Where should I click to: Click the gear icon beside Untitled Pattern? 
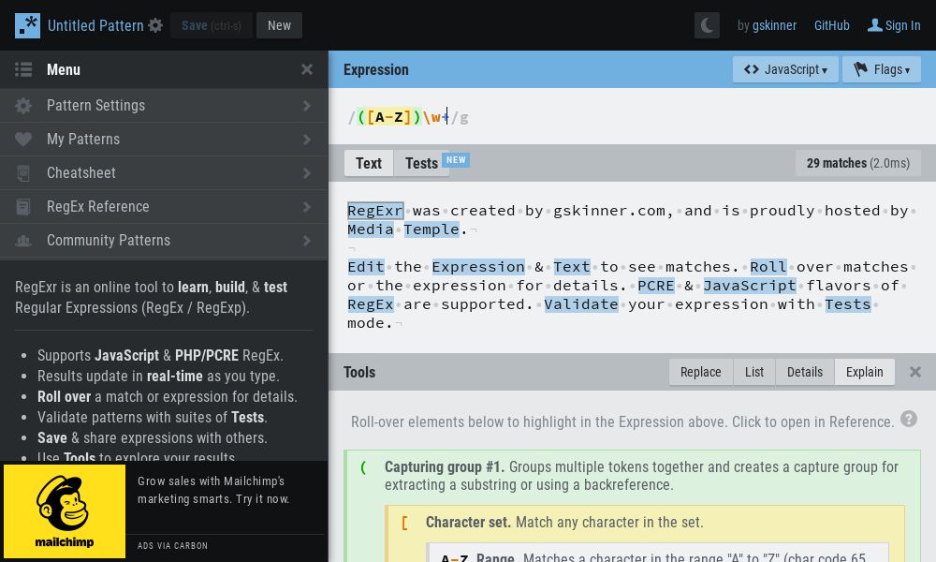[155, 25]
